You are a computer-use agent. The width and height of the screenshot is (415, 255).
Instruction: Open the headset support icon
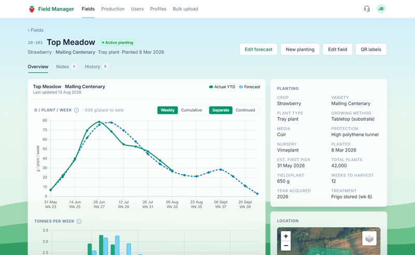[367, 9]
